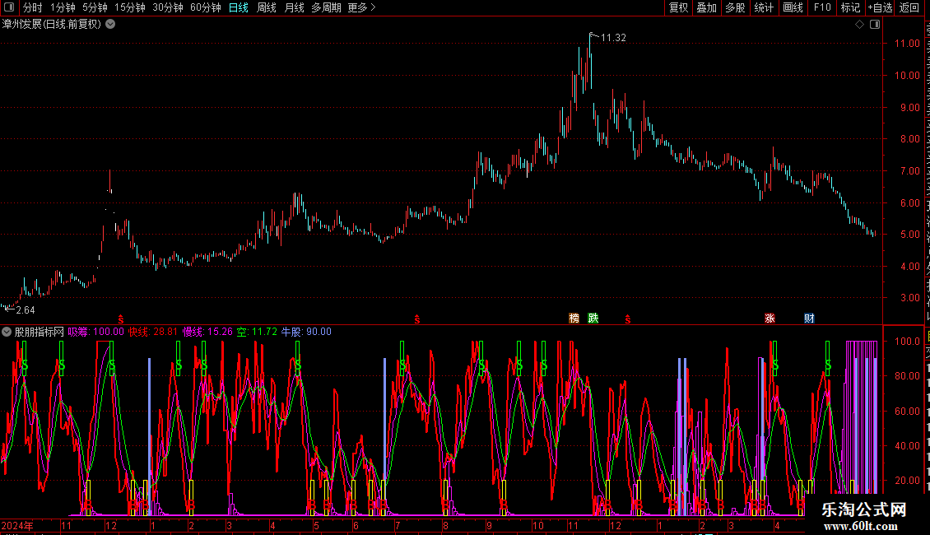Click 返回 to go back
Viewport: 930px width, 535px height.
pyautogui.click(x=909, y=7)
